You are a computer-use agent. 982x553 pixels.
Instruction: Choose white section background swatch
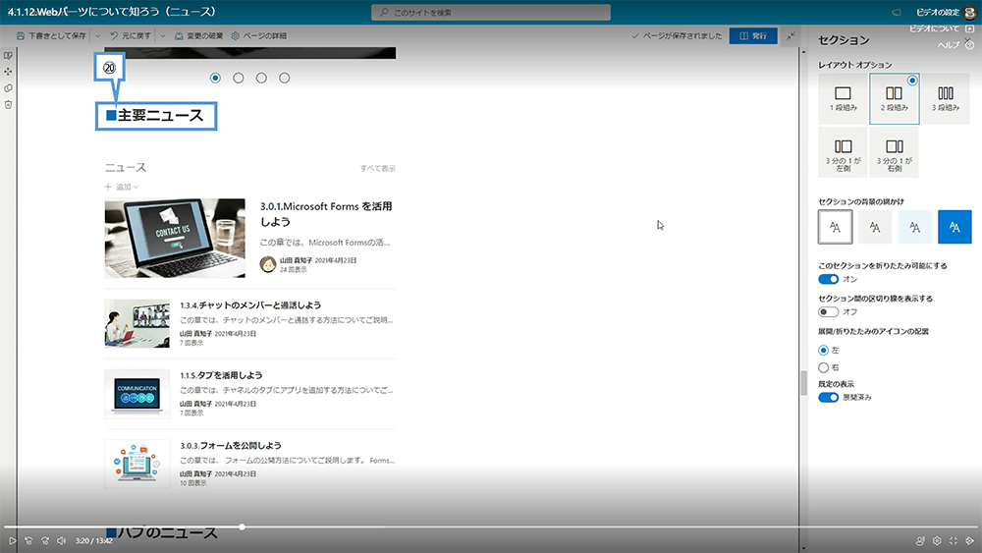835,227
